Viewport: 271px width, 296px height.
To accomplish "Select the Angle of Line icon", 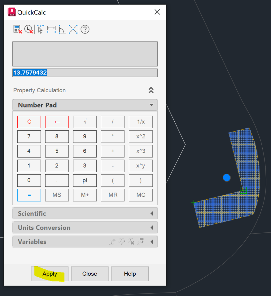I will tap(62, 29).
